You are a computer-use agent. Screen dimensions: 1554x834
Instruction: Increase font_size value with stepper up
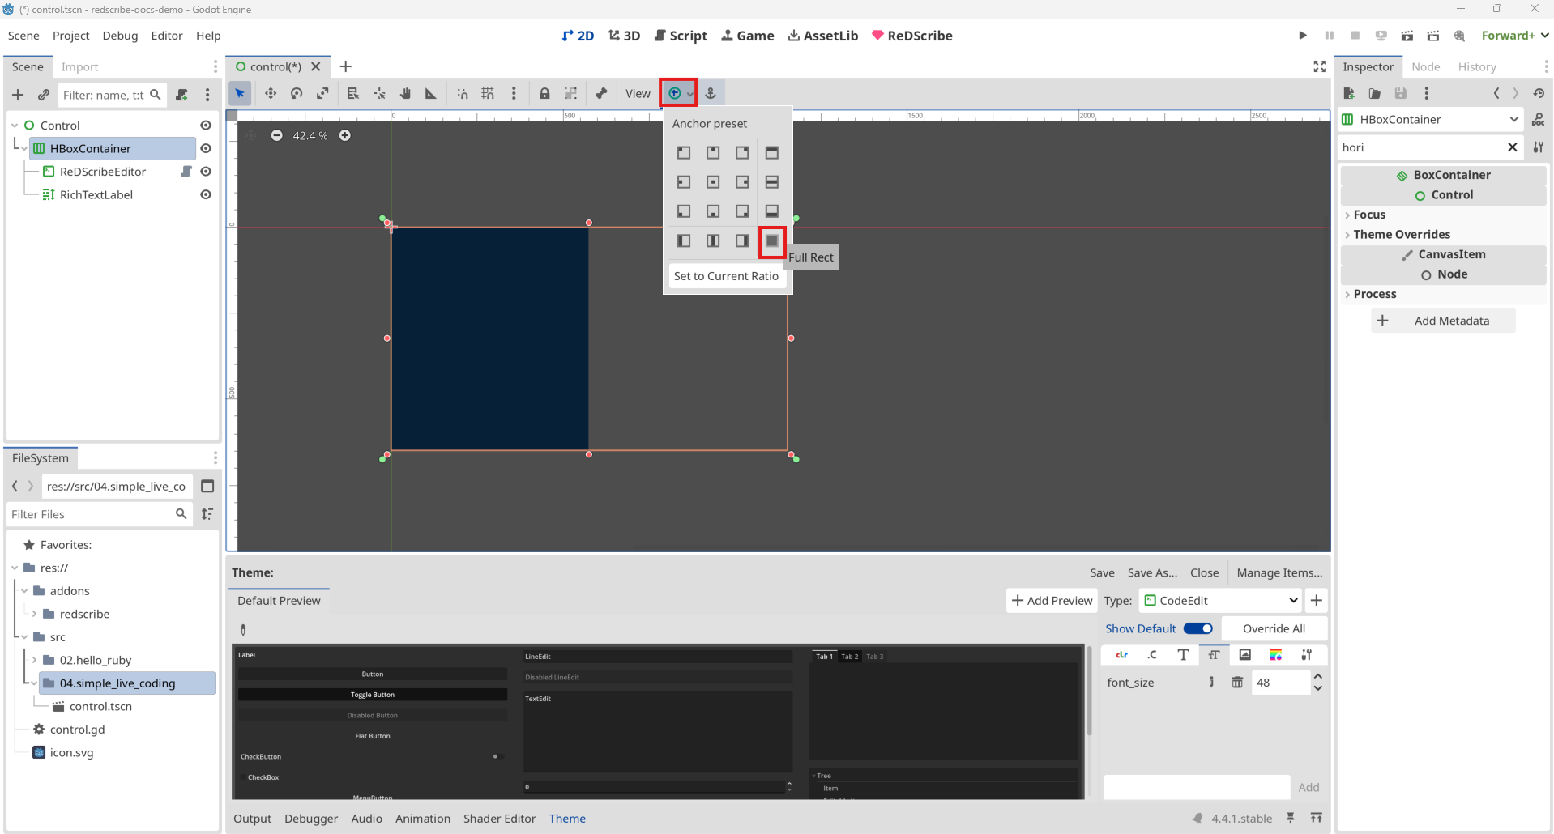point(1318,677)
